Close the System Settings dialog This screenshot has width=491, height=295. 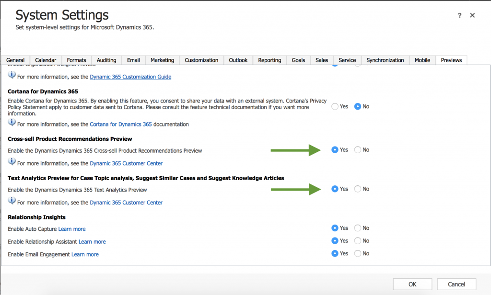tap(472, 16)
